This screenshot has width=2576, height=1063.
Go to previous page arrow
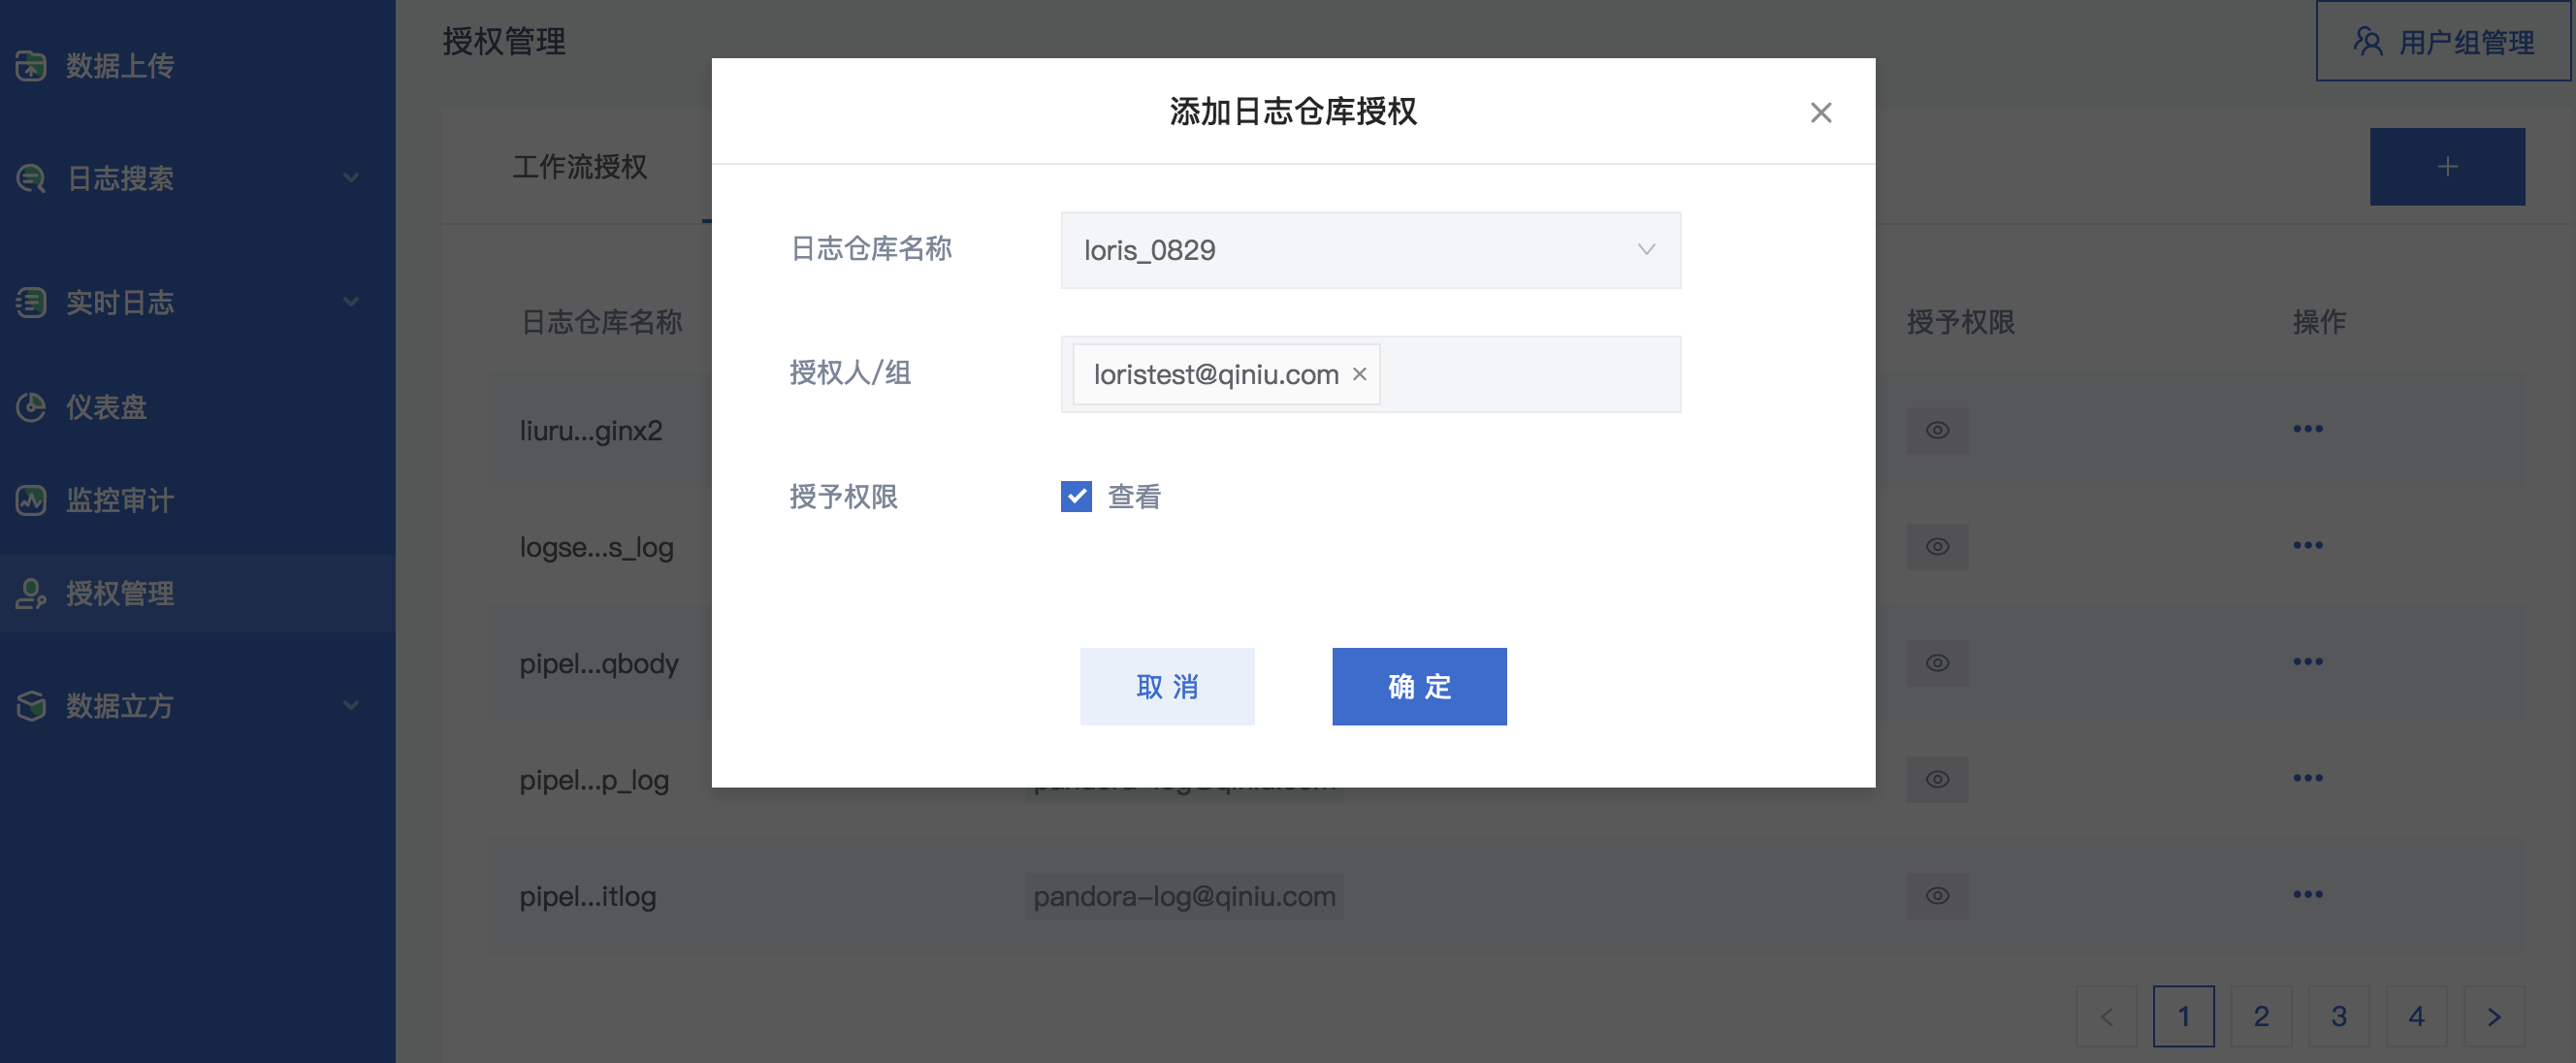point(2106,1016)
